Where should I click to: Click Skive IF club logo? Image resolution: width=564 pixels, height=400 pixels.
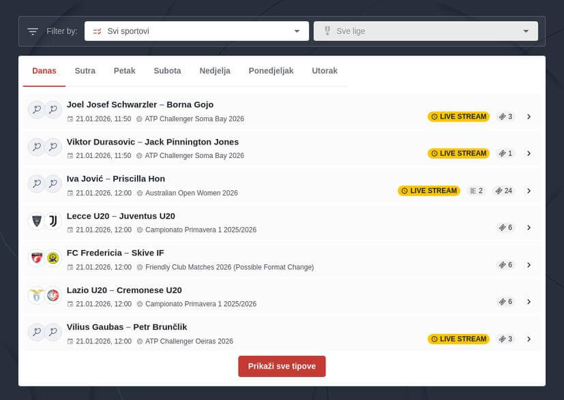click(x=53, y=258)
